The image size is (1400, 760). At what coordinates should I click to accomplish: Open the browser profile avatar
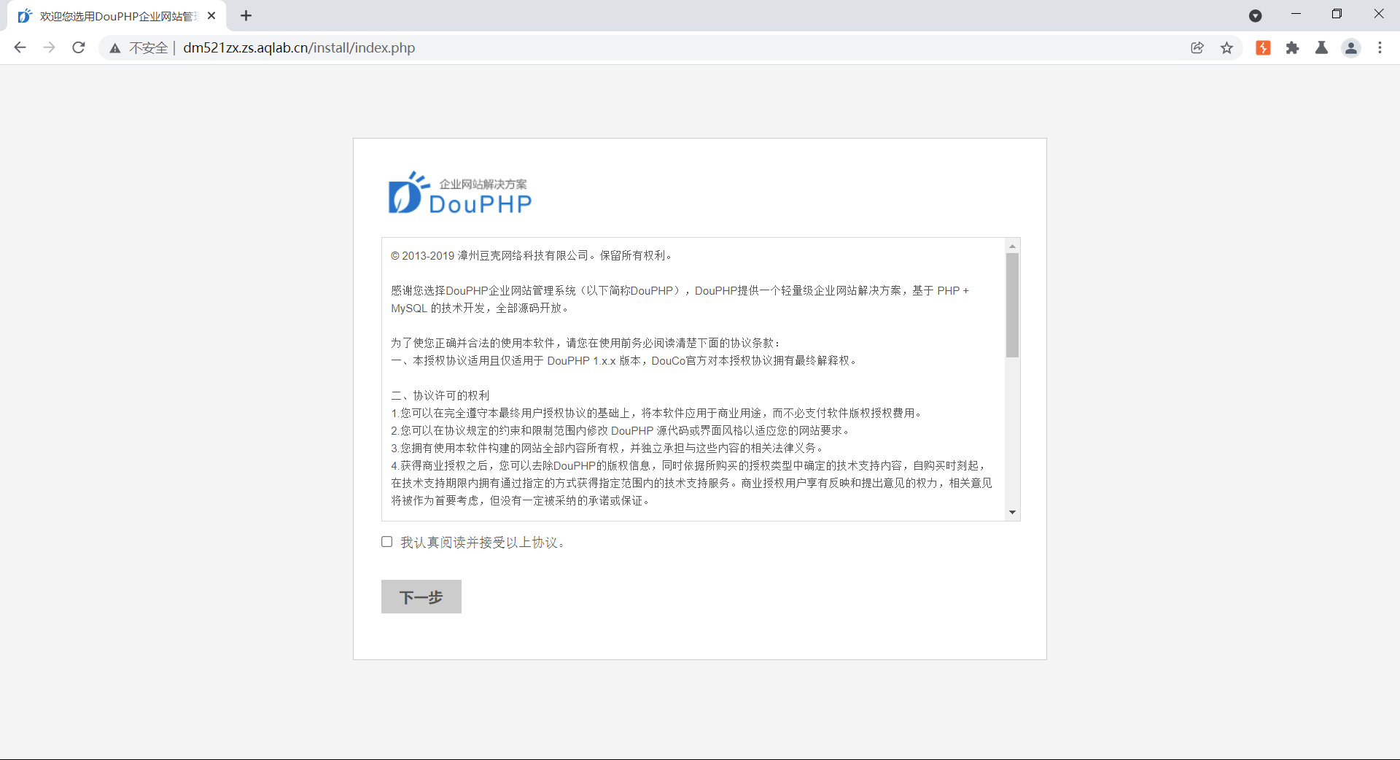(x=1351, y=47)
